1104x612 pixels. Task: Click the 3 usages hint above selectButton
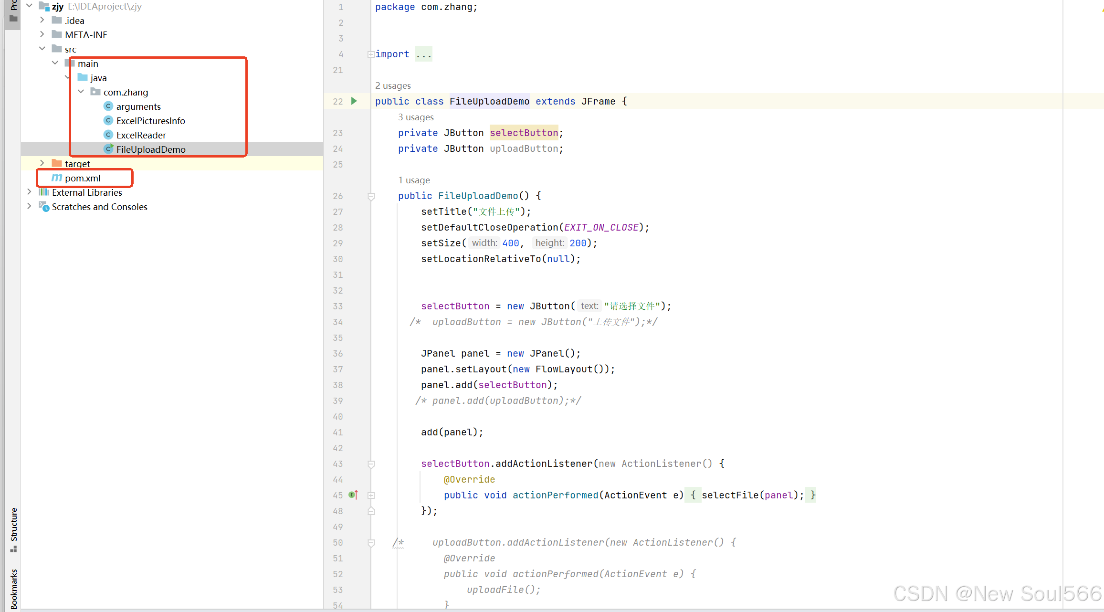[416, 117]
